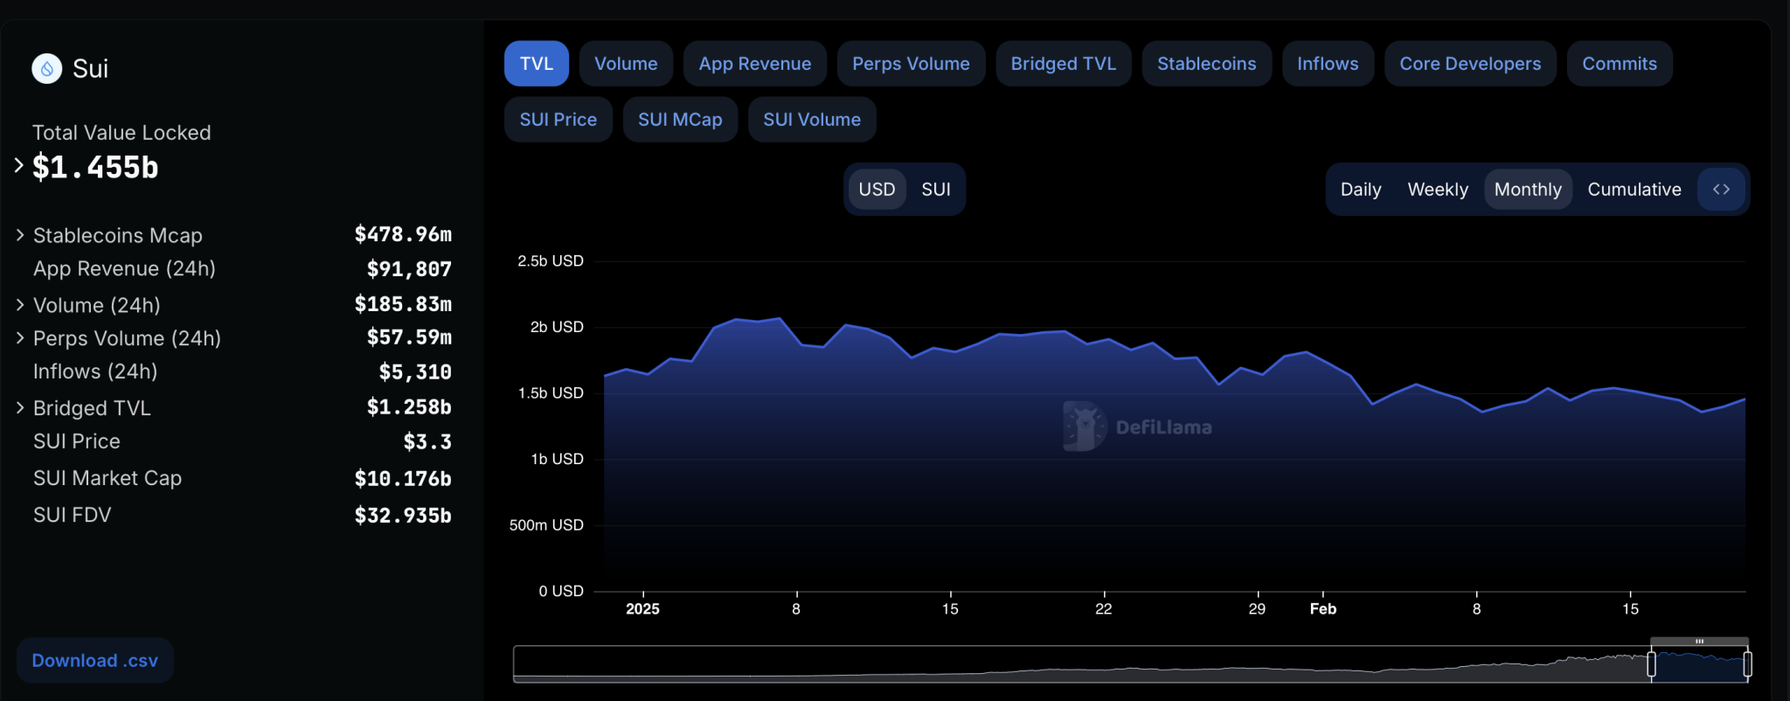Click the right range slider handle
The height and width of the screenshot is (701, 1790).
click(x=1747, y=664)
